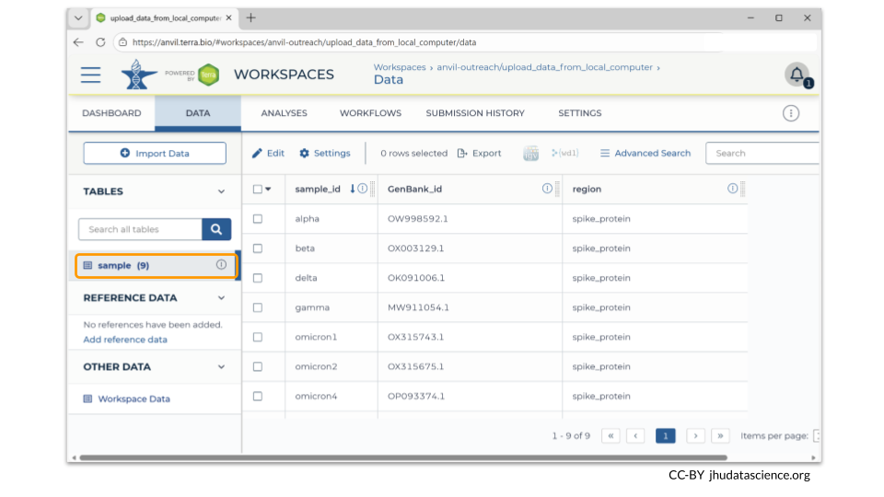This screenshot has width=884, height=497.
Task: Toggle the select-all rows header checkbox
Action: coord(258,190)
